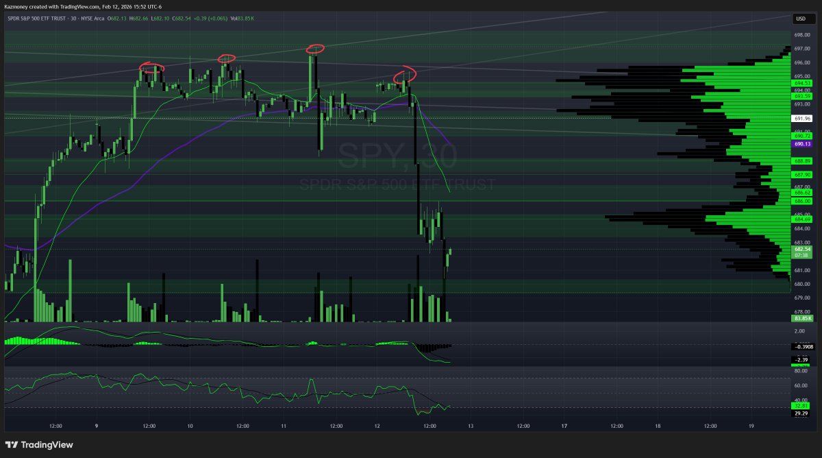This screenshot has height=458, width=822.
Task: Select the 690.72 green price label
Action: (x=802, y=136)
